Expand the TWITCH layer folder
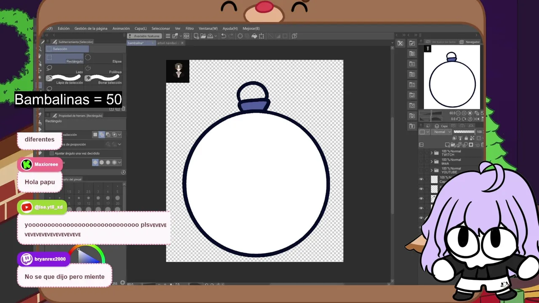 pyautogui.click(x=432, y=153)
